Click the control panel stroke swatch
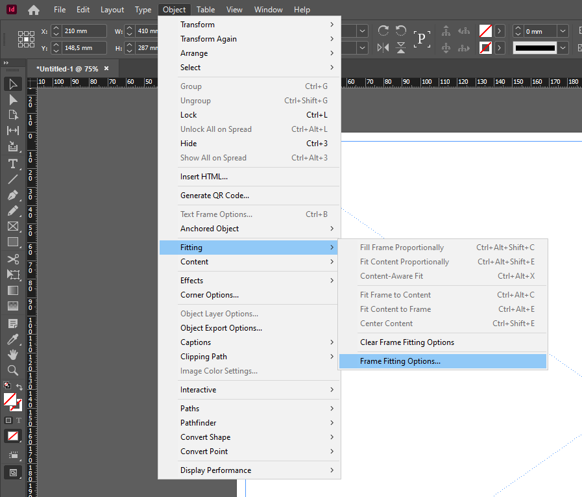This screenshot has width=582, height=497. (x=485, y=47)
